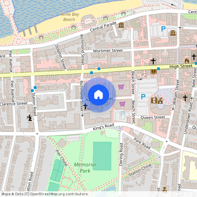
Task: Click the statue icon near Station Road
Action: tap(30, 118)
